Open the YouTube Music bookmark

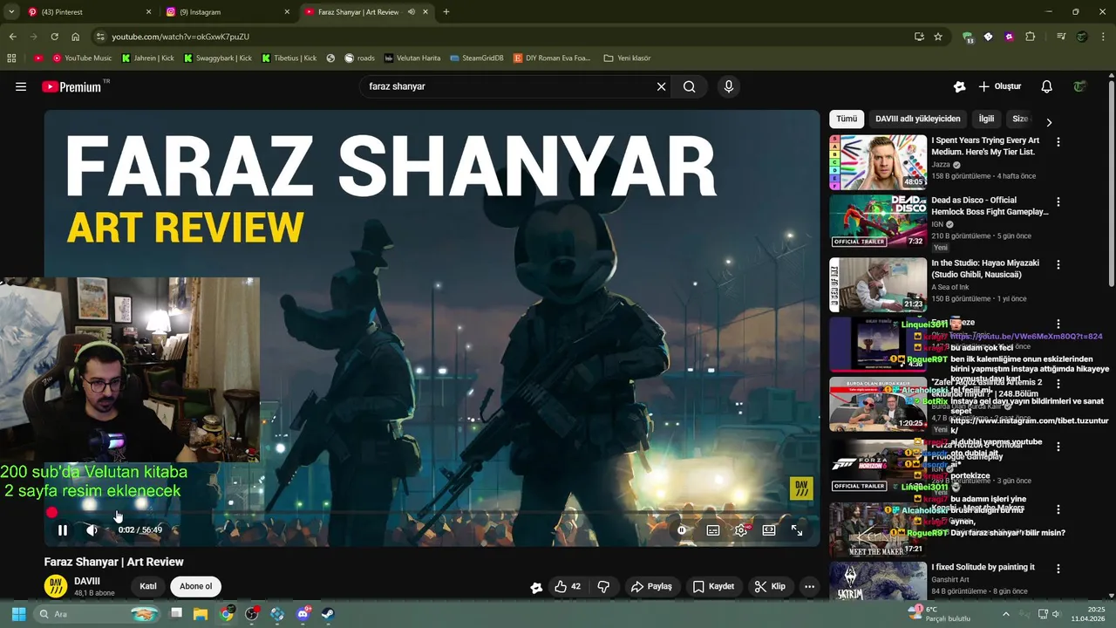[x=82, y=58]
